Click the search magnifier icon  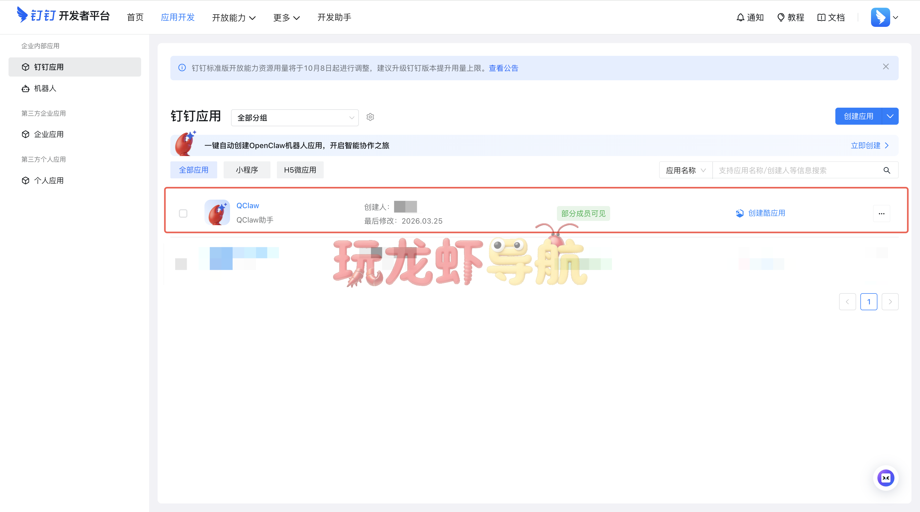point(887,170)
